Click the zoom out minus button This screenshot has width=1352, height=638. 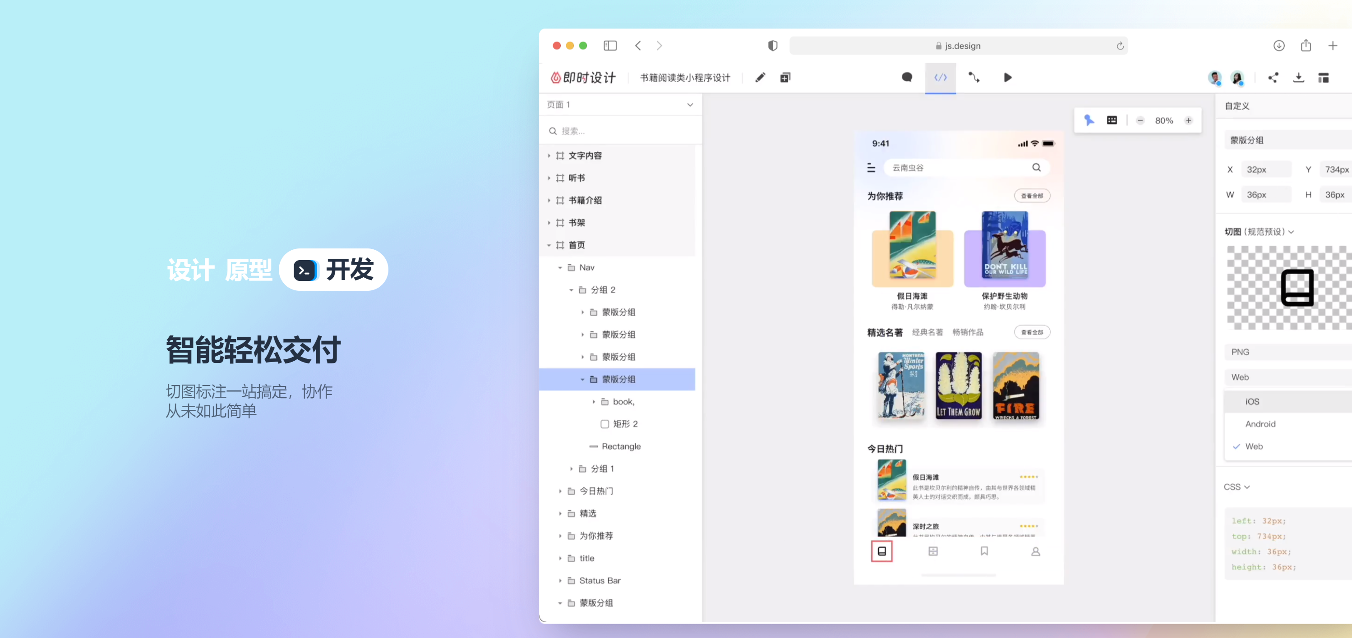[1140, 121]
